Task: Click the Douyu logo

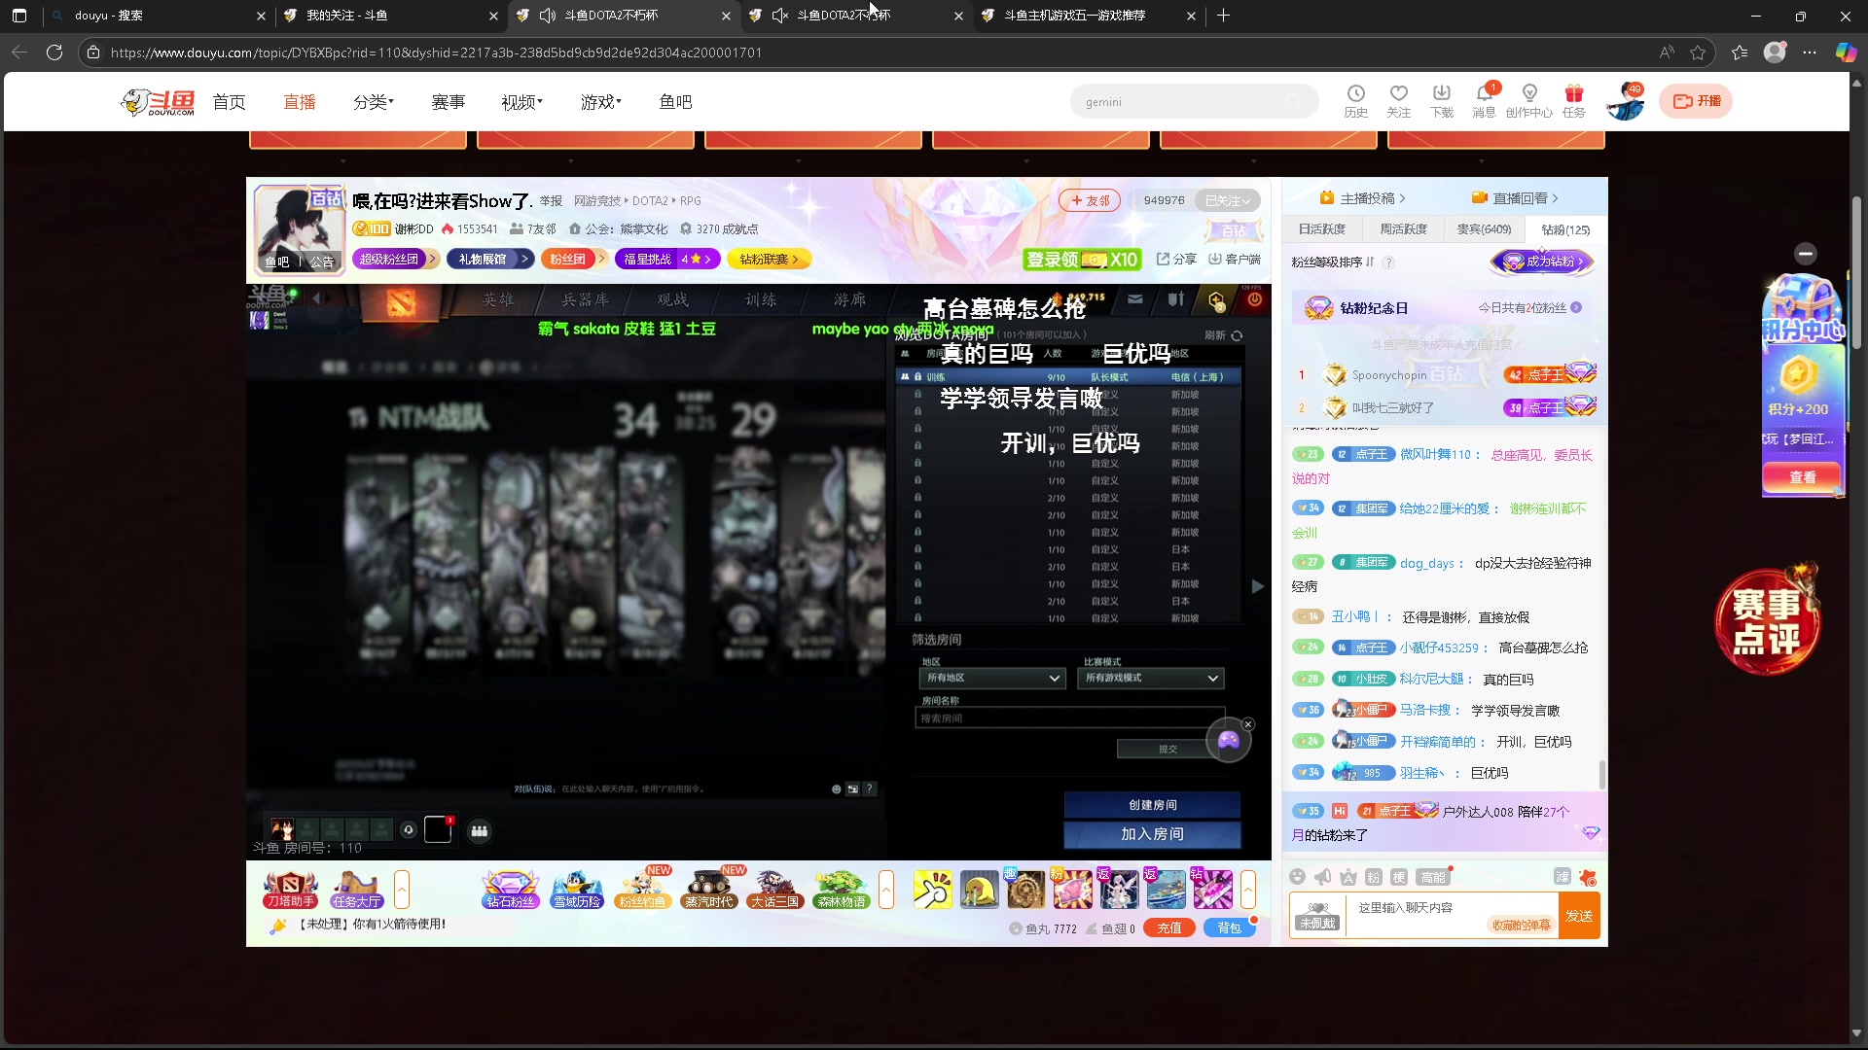Action: click(x=159, y=101)
